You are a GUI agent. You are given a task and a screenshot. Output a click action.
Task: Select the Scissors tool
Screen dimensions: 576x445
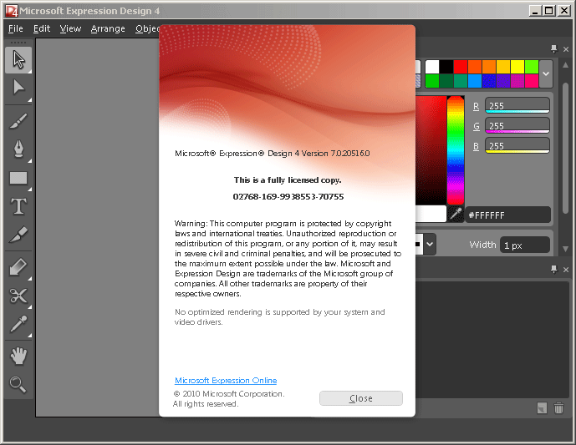(x=18, y=296)
